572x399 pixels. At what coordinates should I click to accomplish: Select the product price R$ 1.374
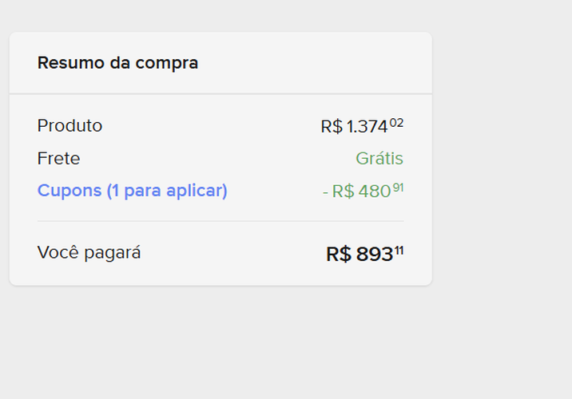tap(354, 126)
